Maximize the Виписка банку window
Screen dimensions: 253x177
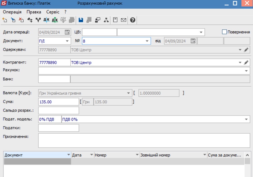click(x=235, y=3)
